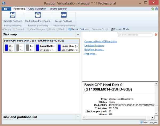Click Discard in the toolbar

pos(18,29)
